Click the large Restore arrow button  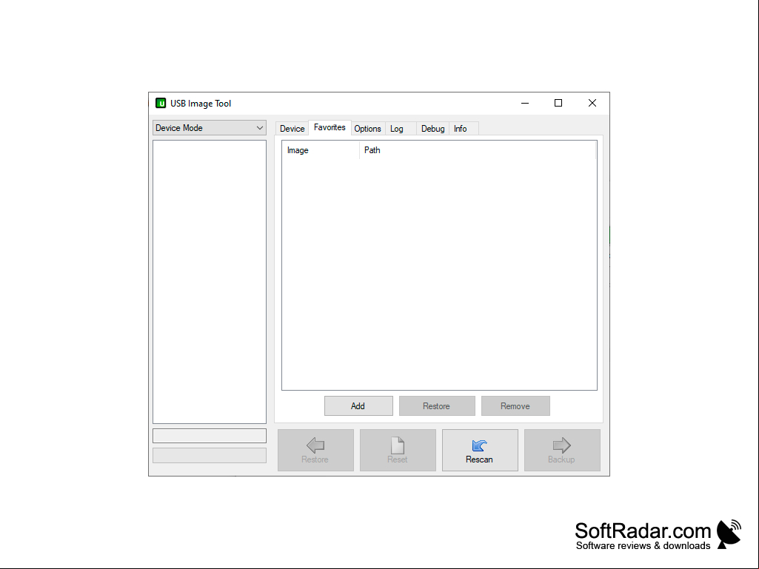(x=315, y=450)
